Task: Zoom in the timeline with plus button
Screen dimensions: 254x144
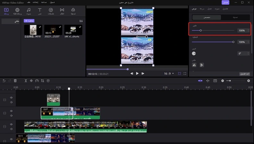Action: click(x=249, y=81)
